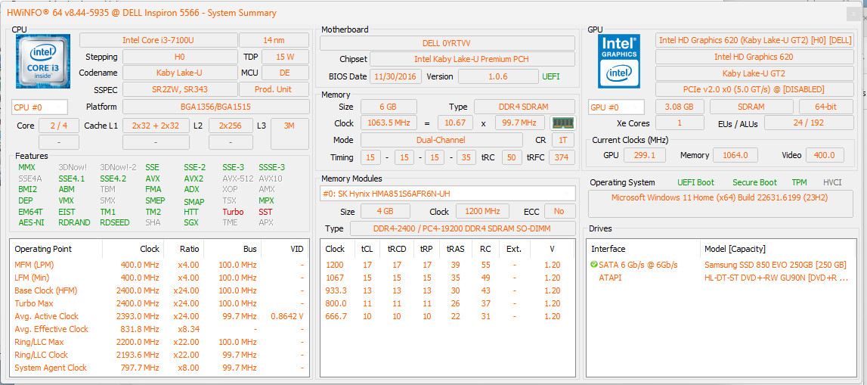Select the Samsung SSD 850 EVO drive row
Screen dimensions: 867x385
pos(720,265)
